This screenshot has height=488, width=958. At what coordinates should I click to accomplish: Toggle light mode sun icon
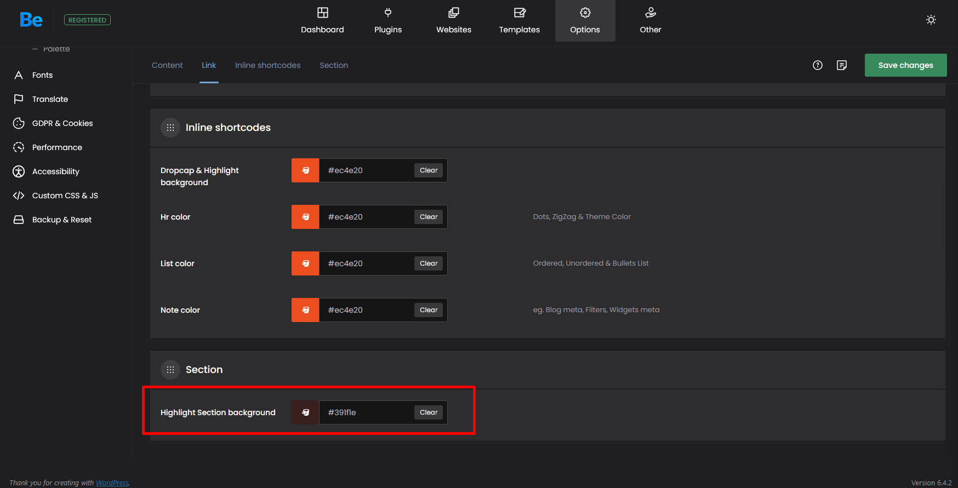tap(931, 20)
